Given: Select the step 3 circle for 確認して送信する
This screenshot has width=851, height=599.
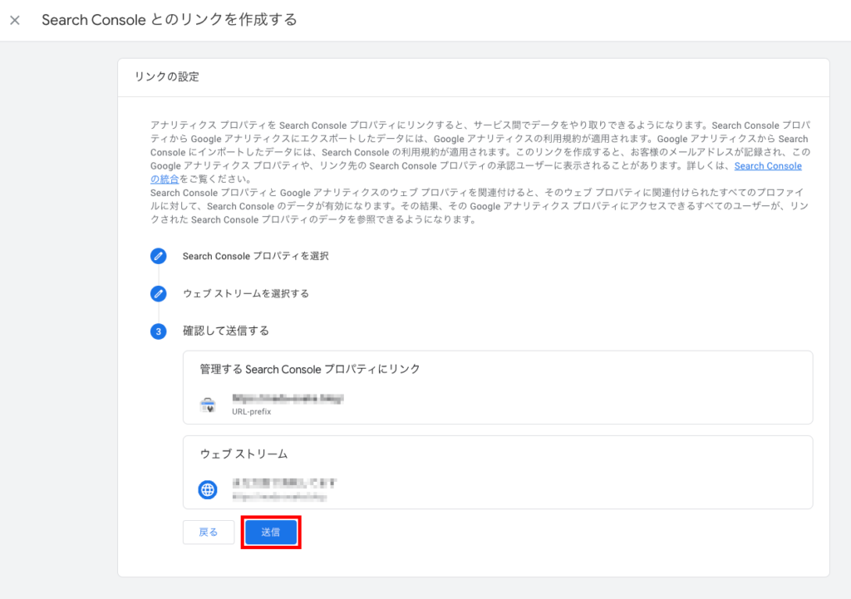Looking at the screenshot, I should (x=159, y=331).
